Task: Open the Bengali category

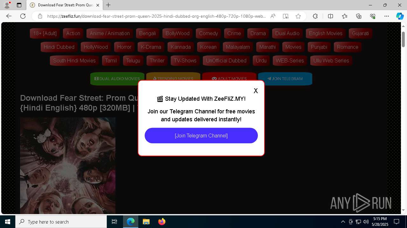Action: [148, 33]
